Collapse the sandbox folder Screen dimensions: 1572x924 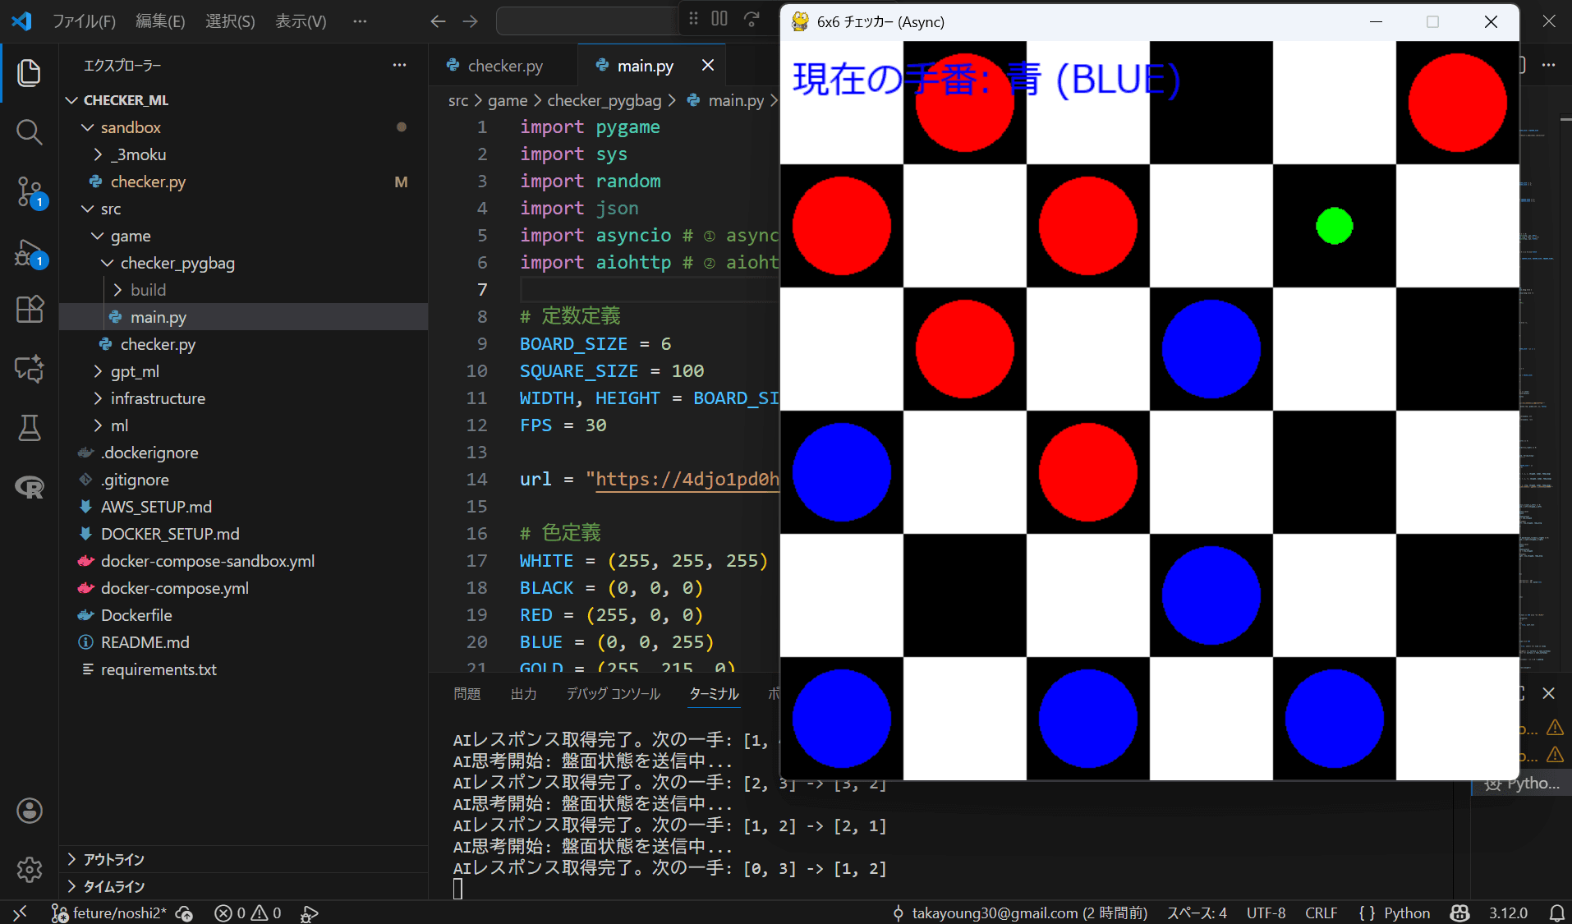click(130, 127)
